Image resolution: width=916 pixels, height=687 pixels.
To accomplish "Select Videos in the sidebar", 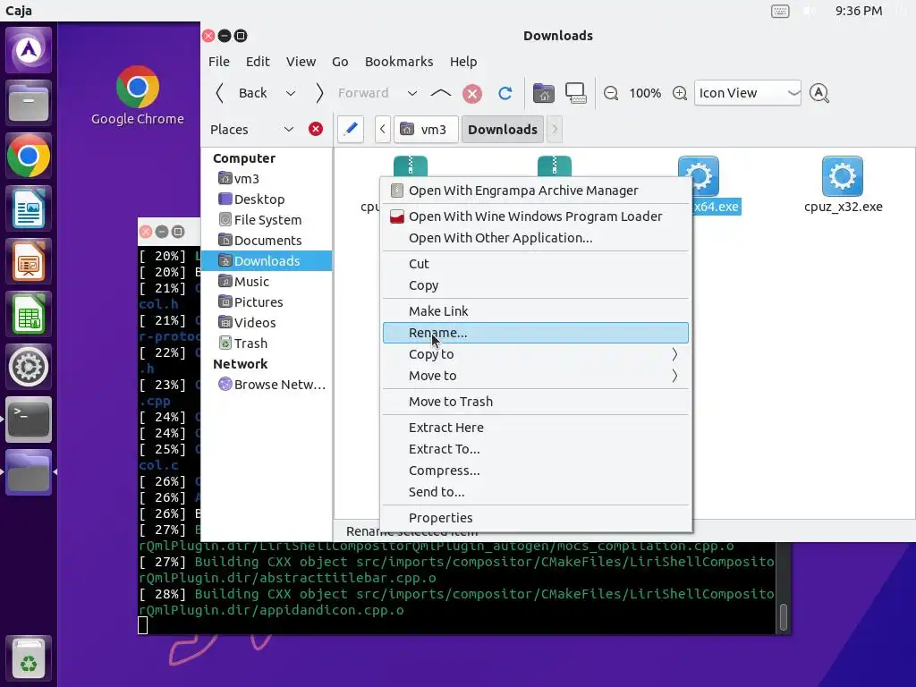I will click(267, 322).
